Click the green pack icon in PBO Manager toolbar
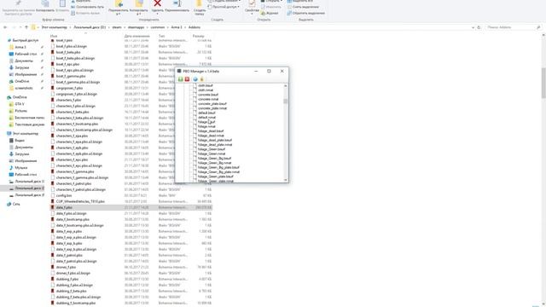The height and width of the screenshot is (307, 546). coord(180,79)
